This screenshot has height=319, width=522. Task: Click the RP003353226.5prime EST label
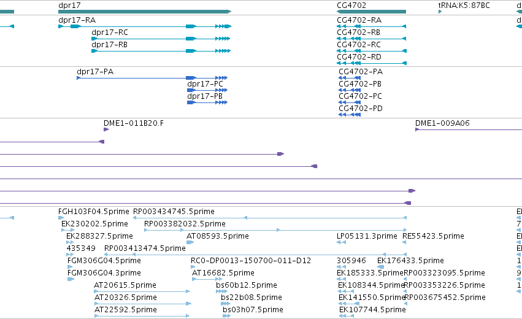pos(444,285)
